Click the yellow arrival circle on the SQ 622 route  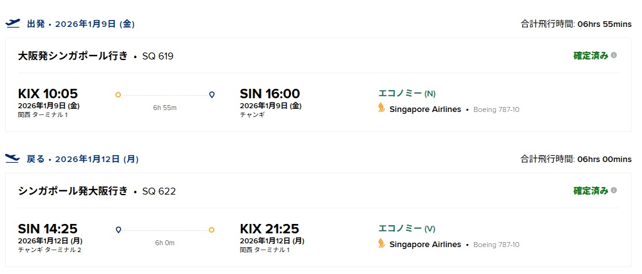point(212,230)
